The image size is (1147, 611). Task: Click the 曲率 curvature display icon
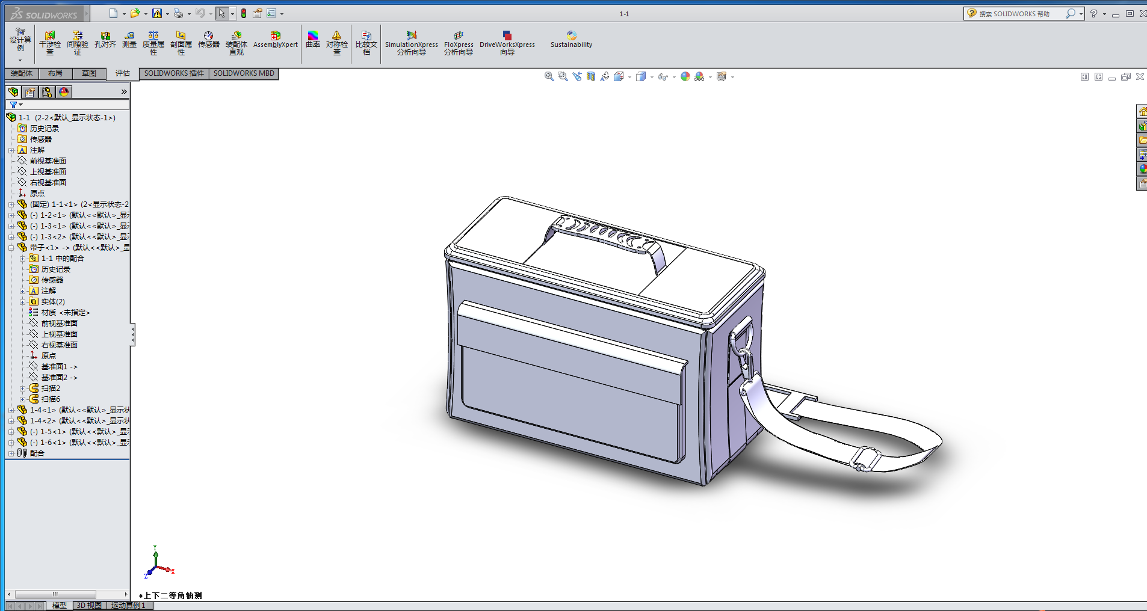(x=313, y=40)
